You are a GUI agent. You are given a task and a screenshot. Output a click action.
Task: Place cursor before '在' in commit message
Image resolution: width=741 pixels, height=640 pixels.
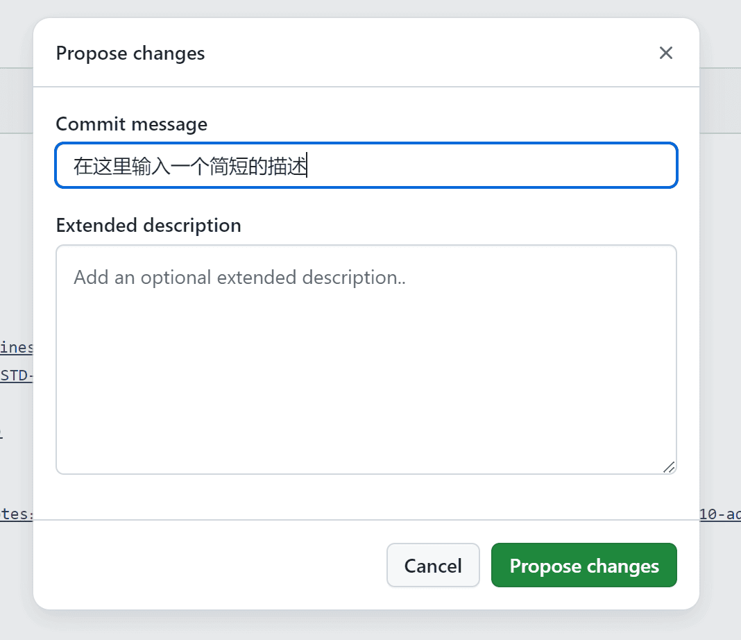(74, 166)
